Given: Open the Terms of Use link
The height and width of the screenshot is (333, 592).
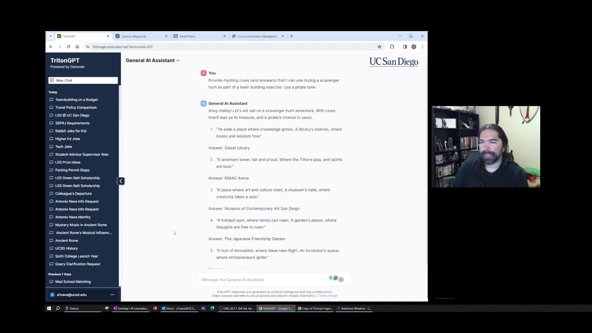Looking at the screenshot, I should pyautogui.click(x=328, y=296).
